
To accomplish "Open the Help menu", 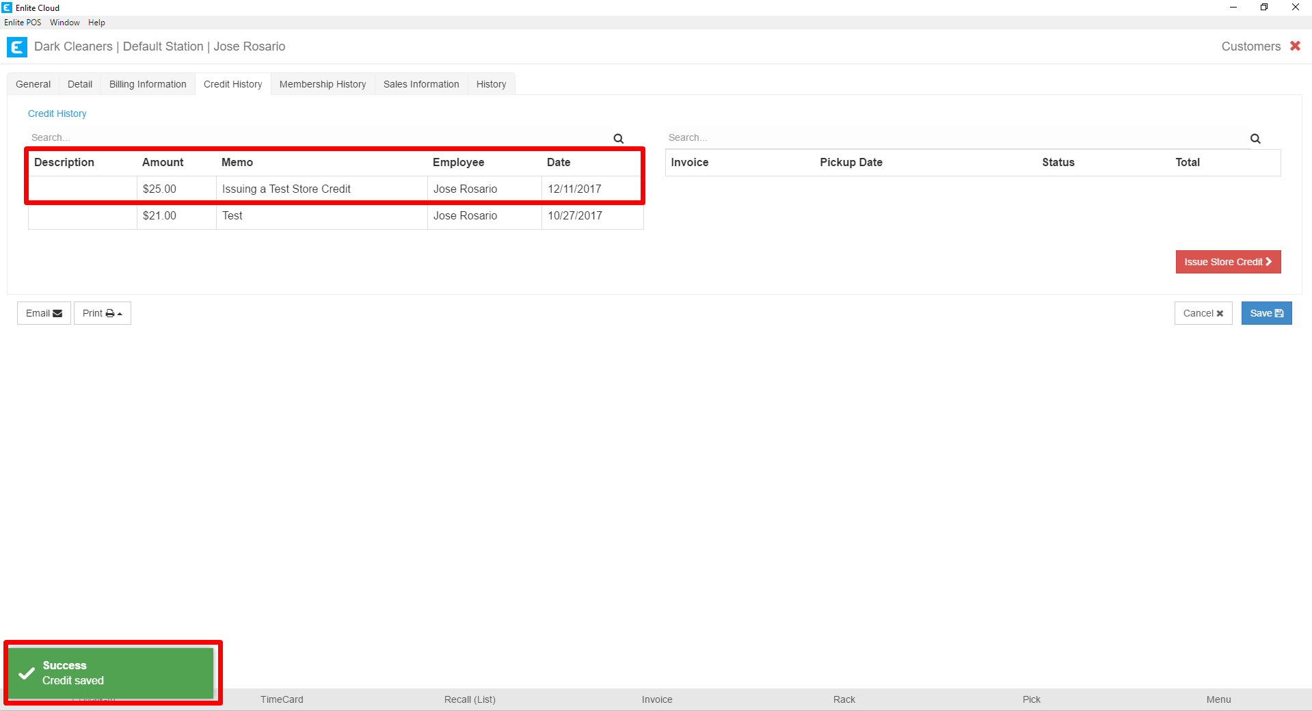I will [x=96, y=23].
